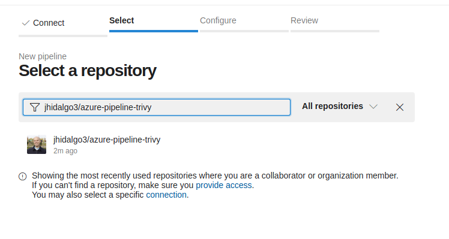
Task: Open the connection link
Action: (x=166, y=195)
